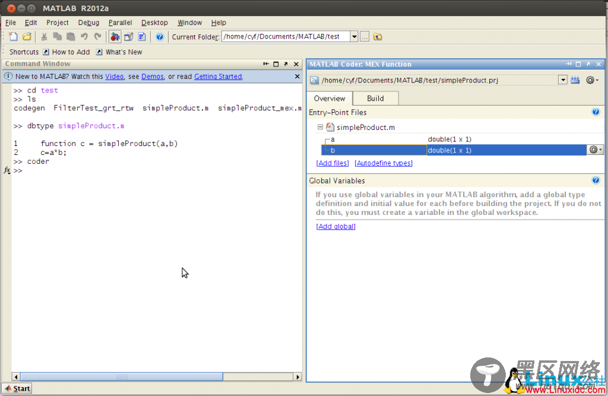
Task: Open the Parallel menu
Action: click(120, 23)
